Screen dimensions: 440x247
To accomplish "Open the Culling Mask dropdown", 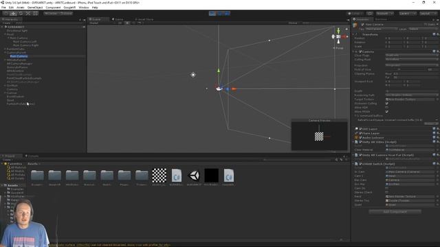I will pyautogui.click(x=412, y=60).
